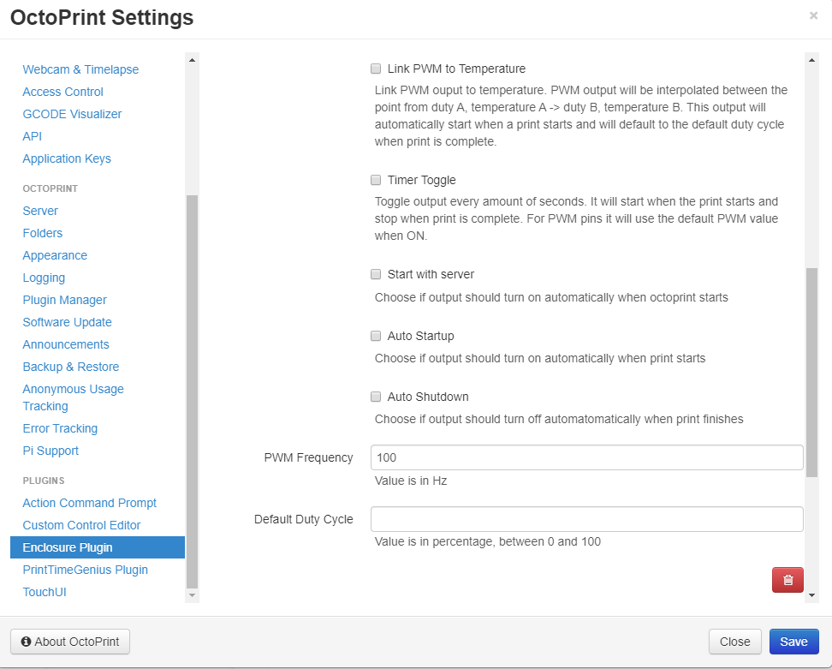Select Webcam & Timelapse in sidebar
Screen dimensions: 832x669
coord(80,69)
